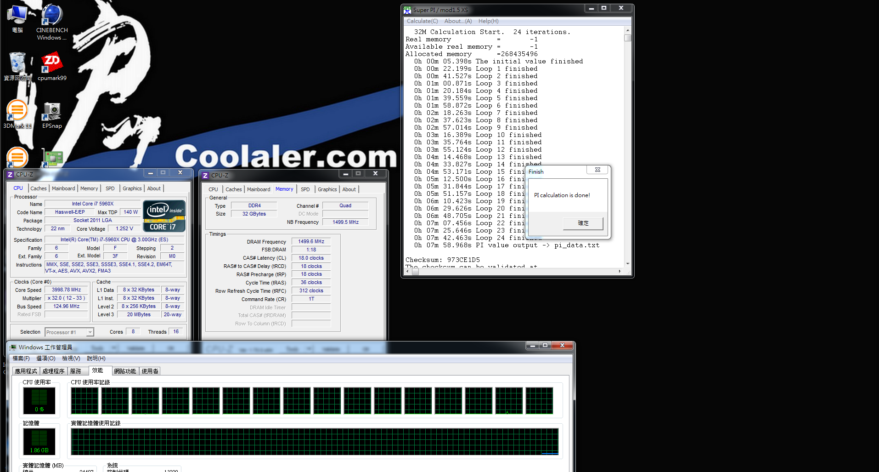Launch the 3DMark 11 desktop shortcut
This screenshot has width=879, height=472.
click(x=17, y=114)
